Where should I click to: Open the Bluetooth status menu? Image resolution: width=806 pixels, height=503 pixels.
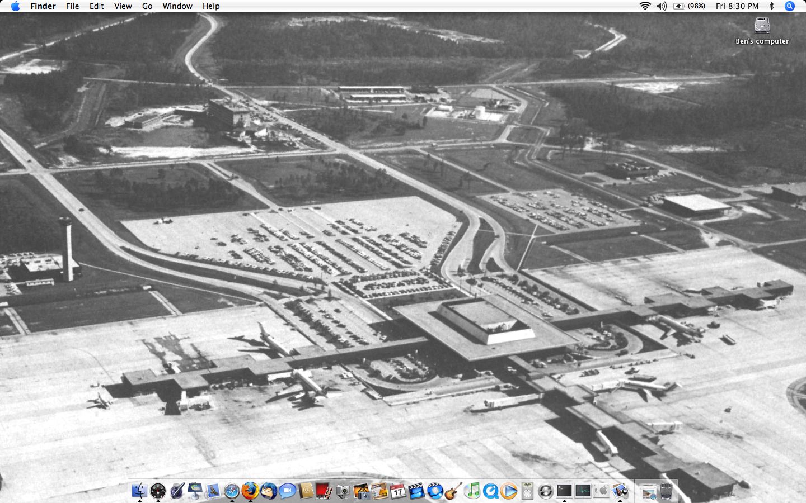pyautogui.click(x=771, y=6)
